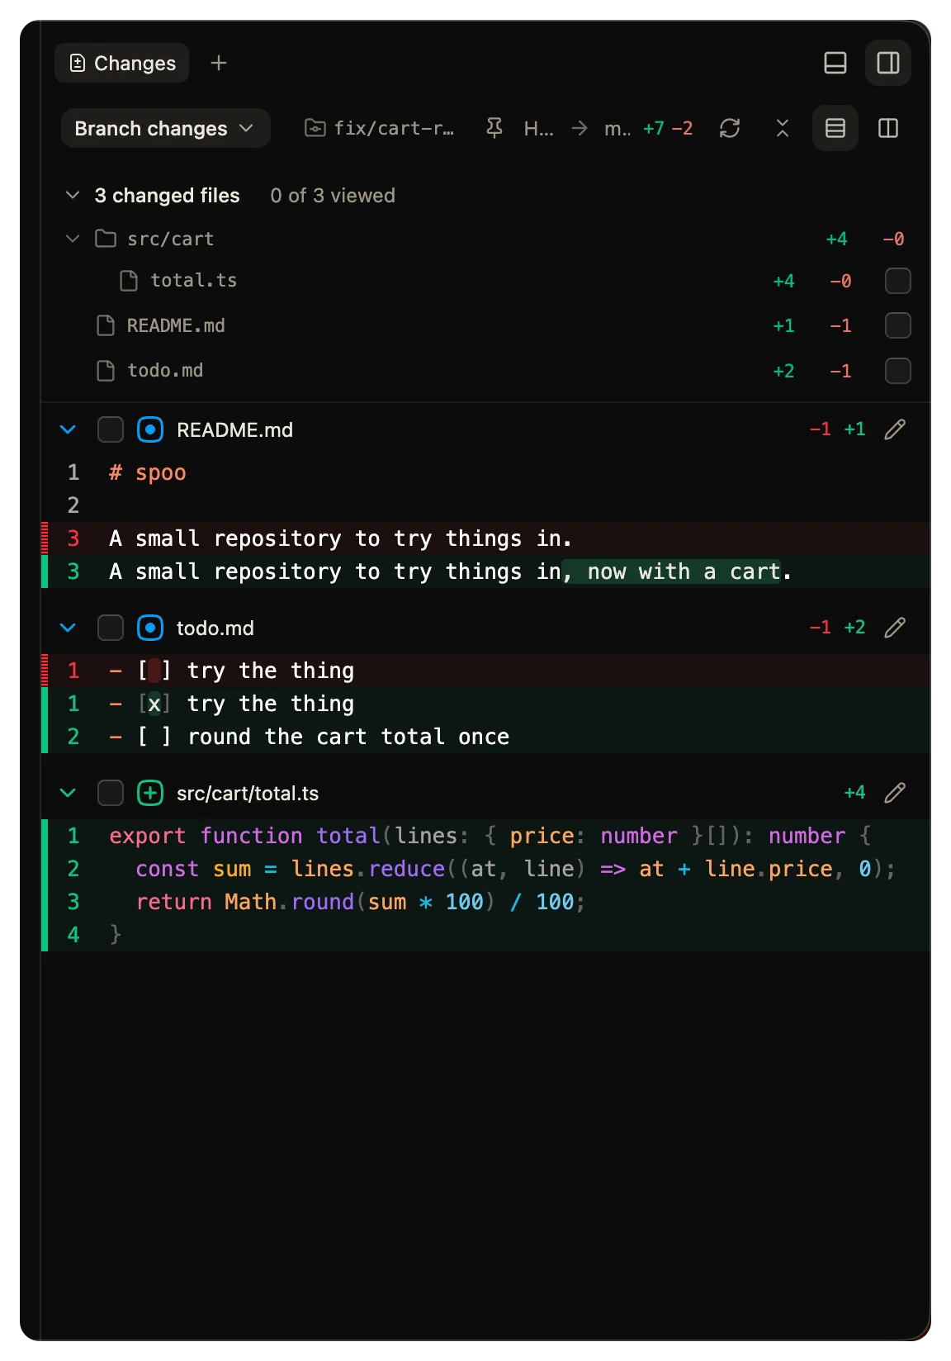The height and width of the screenshot is (1361, 951).
Task: Click the −1 +2 stats on todo.md header
Action: (837, 628)
